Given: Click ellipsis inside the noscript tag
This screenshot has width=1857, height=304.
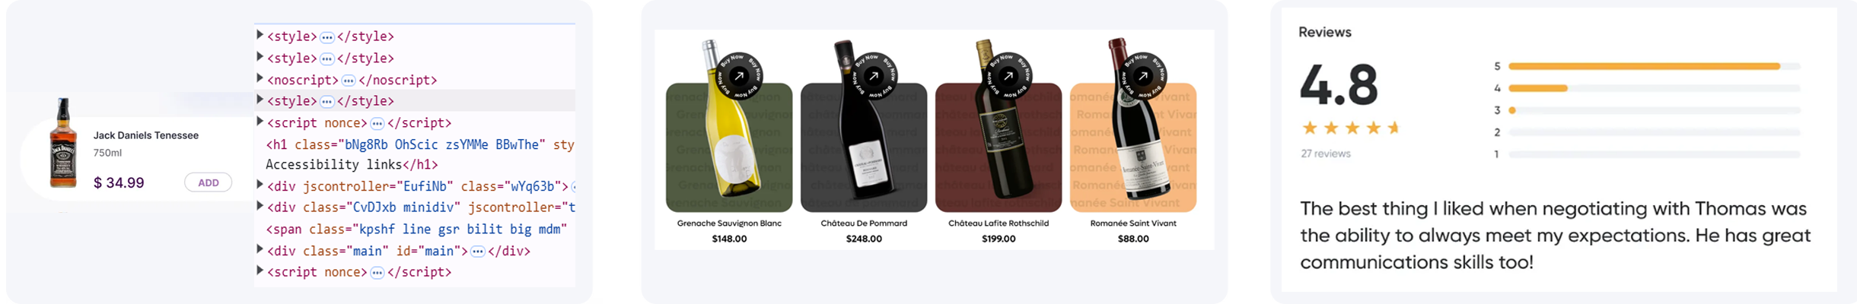Looking at the screenshot, I should pos(349,81).
